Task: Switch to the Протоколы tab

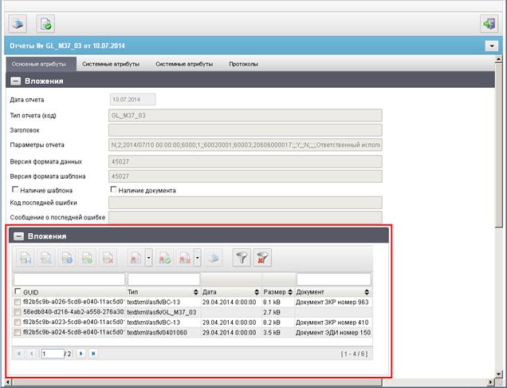Action: pos(243,64)
